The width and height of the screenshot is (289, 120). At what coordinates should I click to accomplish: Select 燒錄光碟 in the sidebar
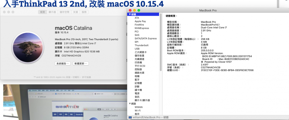[x=139, y=73]
